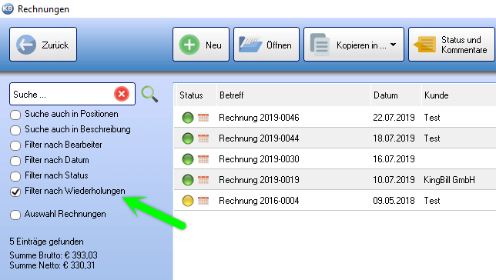
Task: Toggle Filter nach Datum
Action: [x=15, y=161]
